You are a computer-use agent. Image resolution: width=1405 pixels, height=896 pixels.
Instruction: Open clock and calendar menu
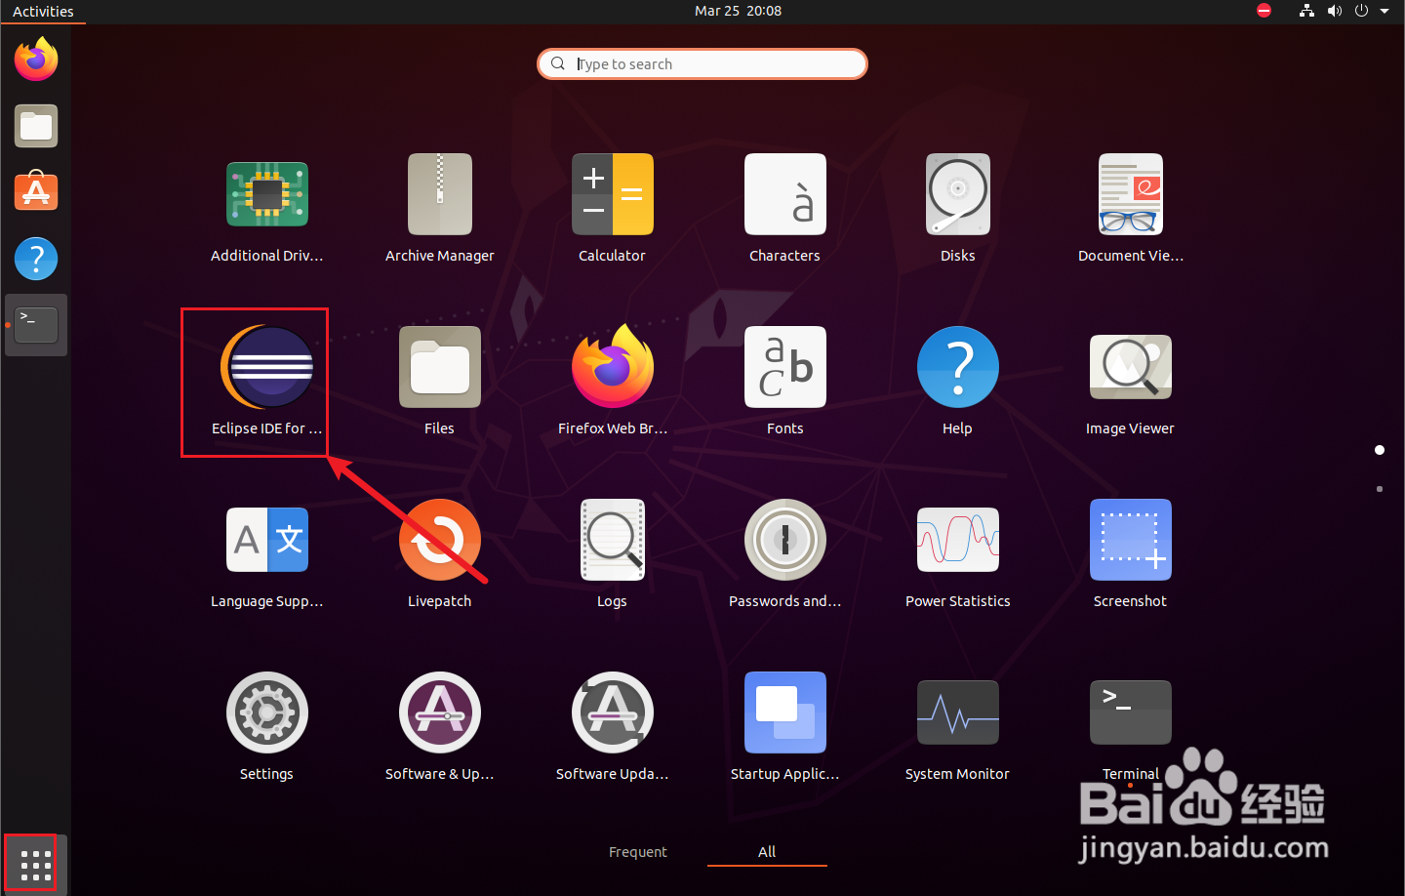(738, 11)
